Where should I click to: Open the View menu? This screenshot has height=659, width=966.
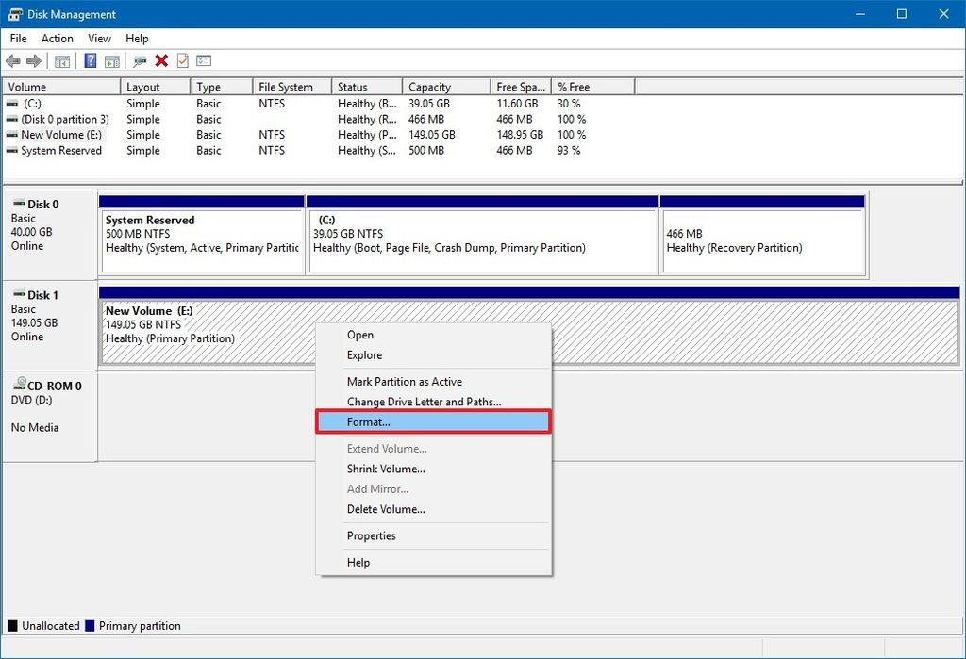click(99, 38)
